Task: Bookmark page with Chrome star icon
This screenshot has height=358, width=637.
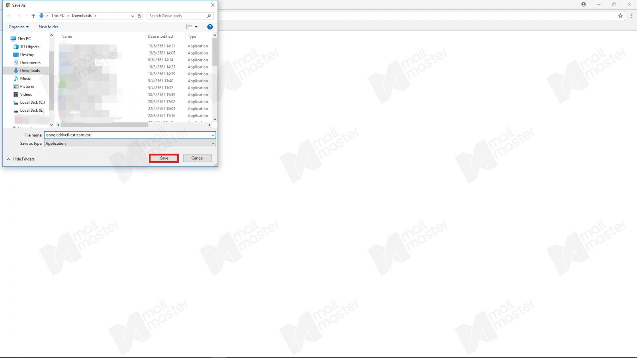Action: 620,16
